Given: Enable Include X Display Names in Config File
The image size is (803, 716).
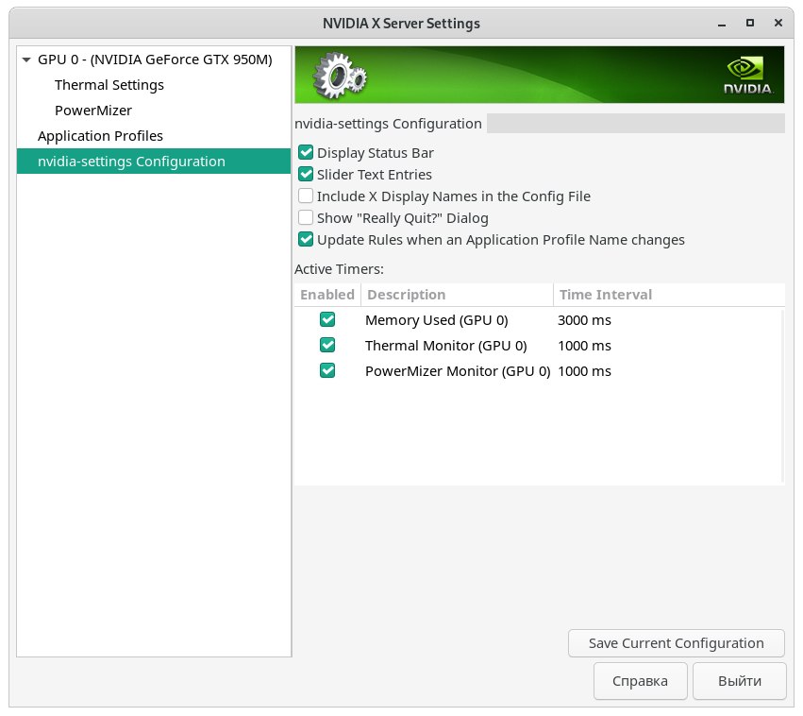Looking at the screenshot, I should tap(306, 196).
